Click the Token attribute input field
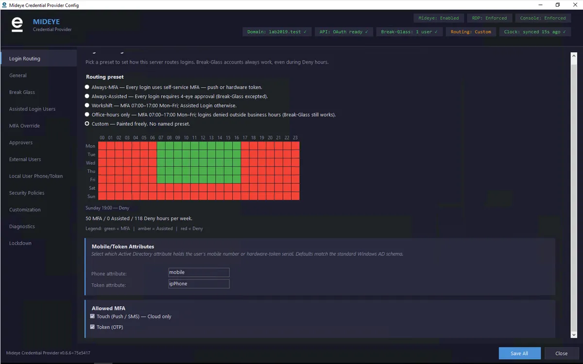 (199, 284)
